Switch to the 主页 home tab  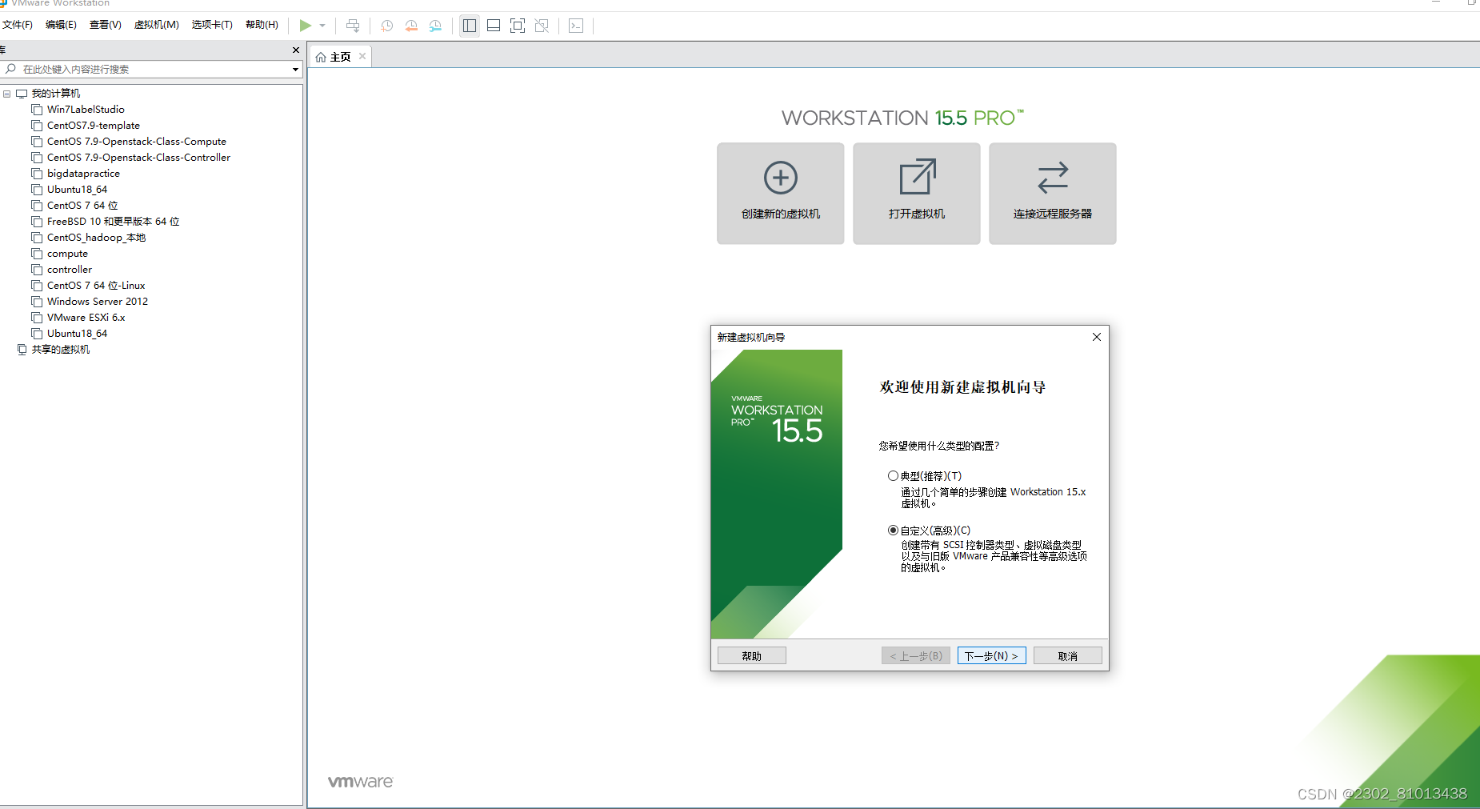[340, 57]
